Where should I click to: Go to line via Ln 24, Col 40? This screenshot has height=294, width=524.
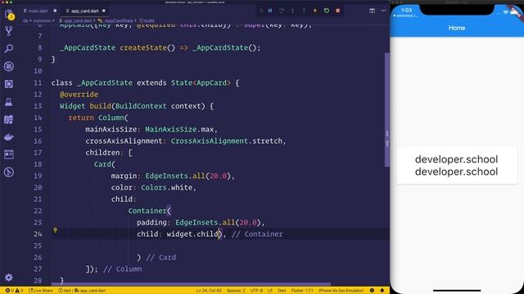click(x=209, y=291)
